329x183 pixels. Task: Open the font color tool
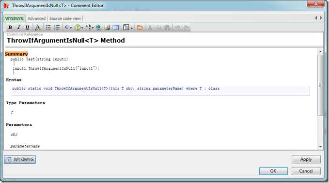(38, 27)
